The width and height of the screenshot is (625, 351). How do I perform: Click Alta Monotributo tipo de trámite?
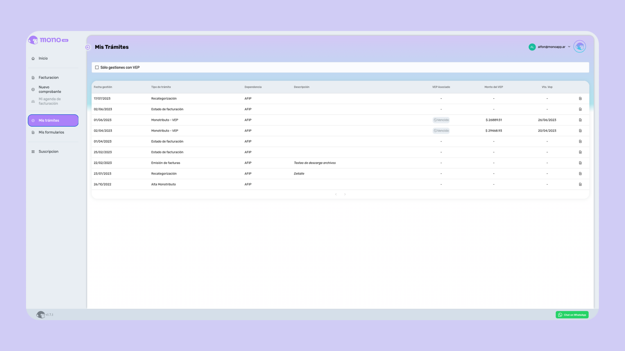(x=163, y=184)
